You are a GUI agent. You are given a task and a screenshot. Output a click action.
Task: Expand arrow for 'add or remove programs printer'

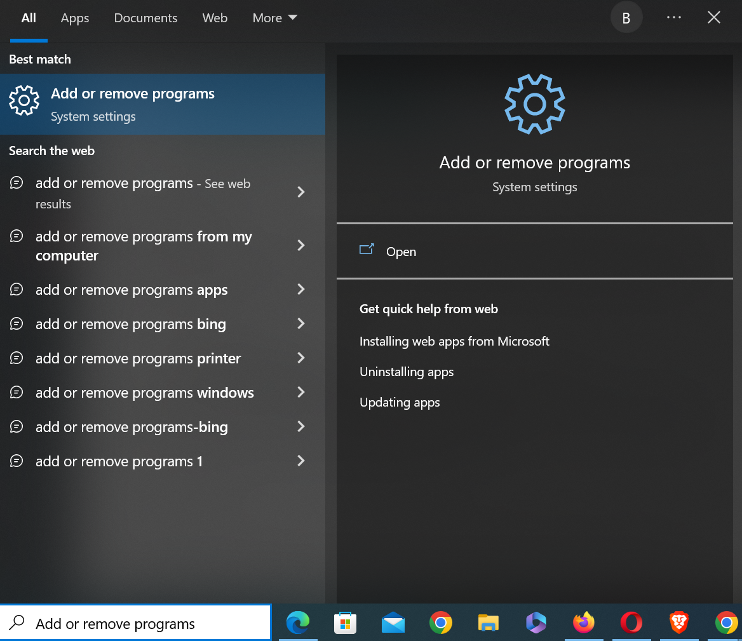tap(301, 358)
